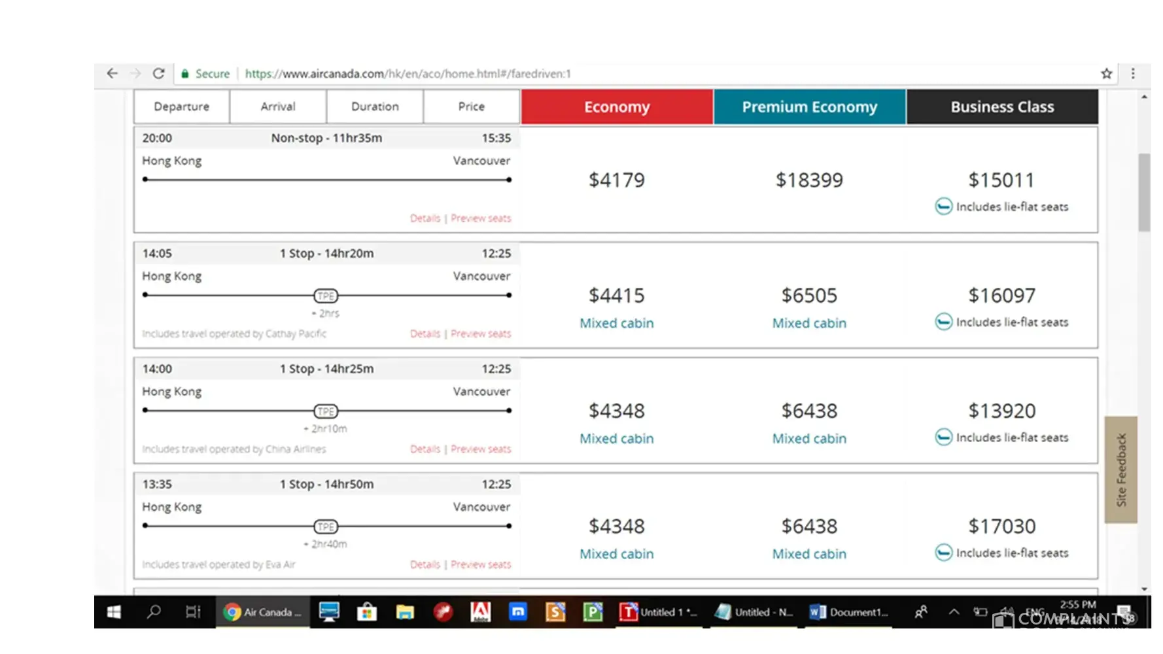Image resolution: width=1163 pixels, height=654 pixels.
Task: Open the Chrome three-dot menu
Action: click(x=1133, y=74)
